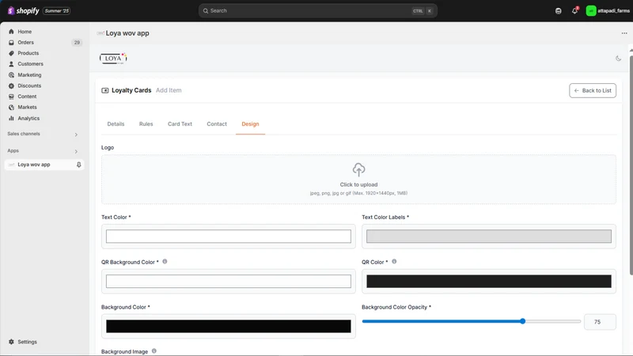Toggle dark mode moon icon

pyautogui.click(x=618, y=59)
